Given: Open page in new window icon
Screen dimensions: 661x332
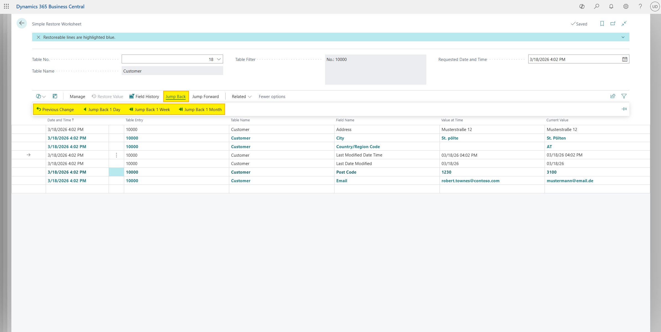Looking at the screenshot, I should coord(613,24).
